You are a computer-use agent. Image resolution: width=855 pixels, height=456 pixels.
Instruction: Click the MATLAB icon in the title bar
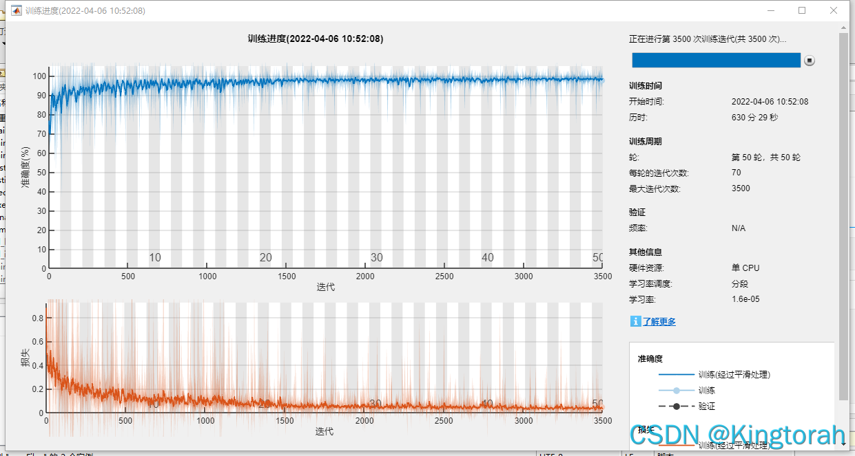pyautogui.click(x=17, y=11)
